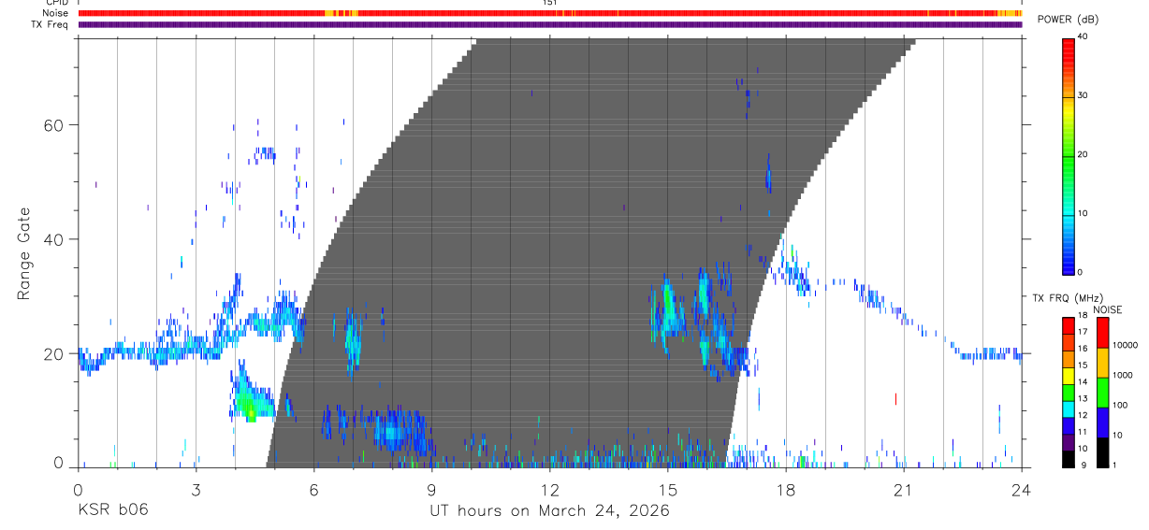Screen dimensions: 1149x530
Task: Click the UT hour 3 tick label
Action: click(x=196, y=489)
